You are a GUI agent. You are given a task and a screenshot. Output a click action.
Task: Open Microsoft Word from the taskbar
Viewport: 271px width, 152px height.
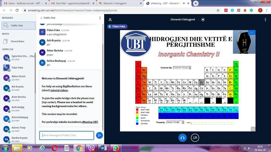pyautogui.click(x=103, y=148)
